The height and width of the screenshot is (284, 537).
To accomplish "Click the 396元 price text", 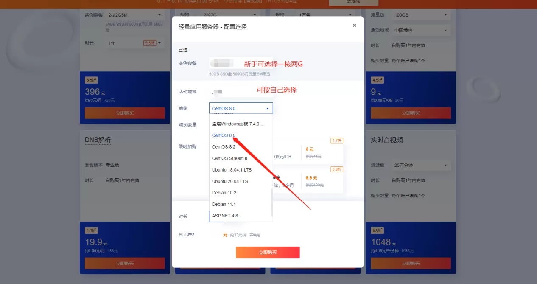I will (x=95, y=92).
